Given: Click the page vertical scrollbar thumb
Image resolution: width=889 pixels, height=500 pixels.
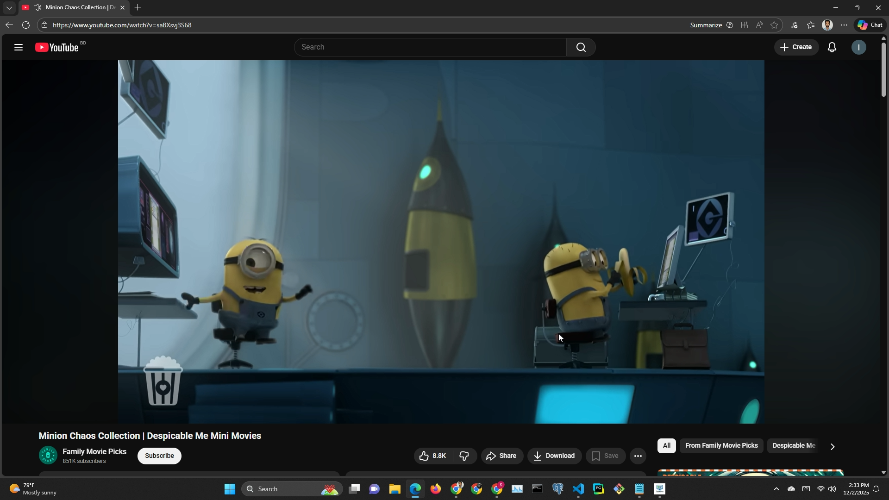Looking at the screenshot, I should (883, 69).
